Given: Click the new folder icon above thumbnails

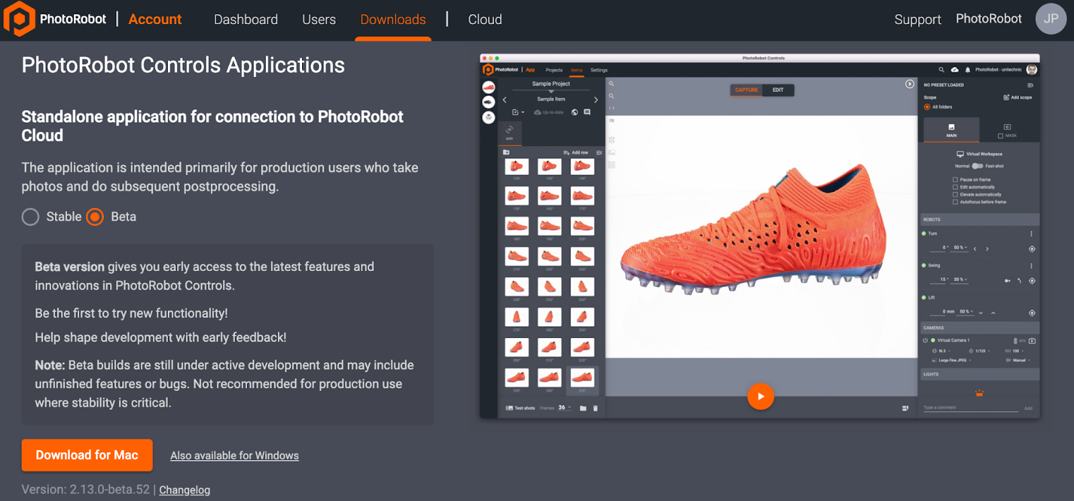Looking at the screenshot, I should (506, 152).
